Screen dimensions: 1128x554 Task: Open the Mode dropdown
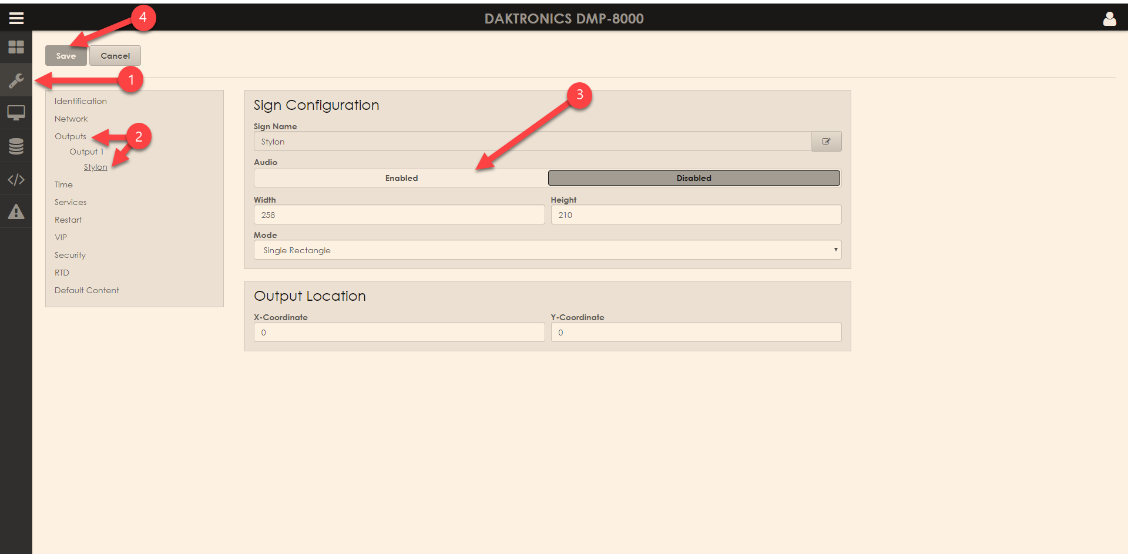point(547,250)
